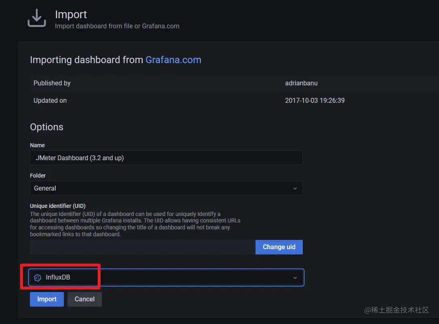Select the updated date 2017-10-03 19:26:39
The width and height of the screenshot is (439, 324).
pos(314,101)
